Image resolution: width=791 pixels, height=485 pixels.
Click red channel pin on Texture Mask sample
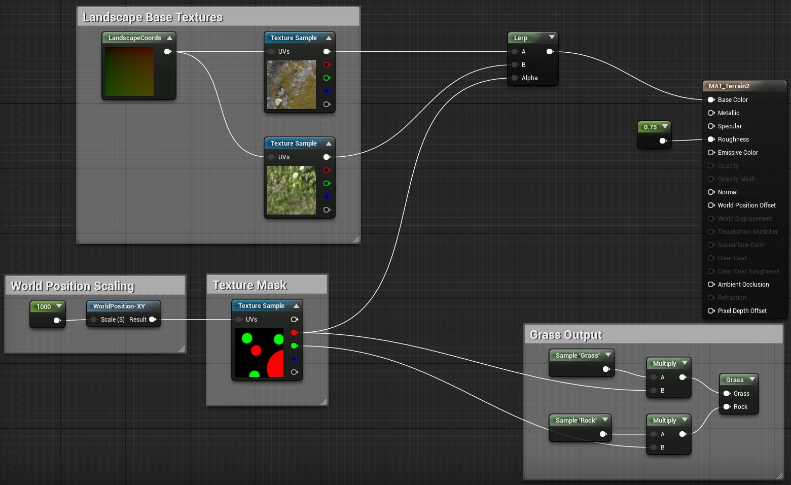click(294, 333)
